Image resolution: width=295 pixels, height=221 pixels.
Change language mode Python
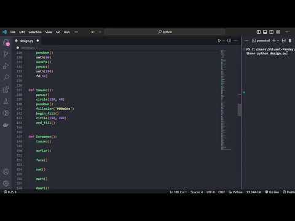[x=238, y=192]
